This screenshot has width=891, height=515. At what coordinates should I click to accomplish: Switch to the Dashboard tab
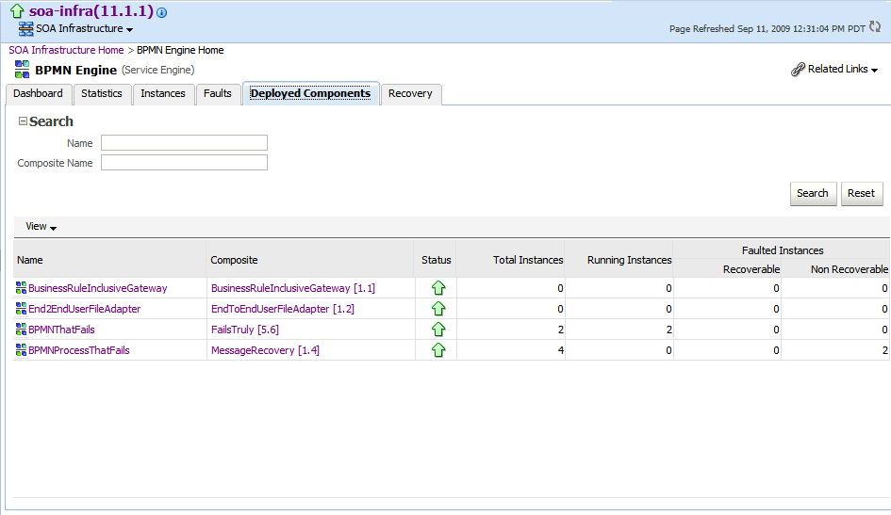point(38,93)
